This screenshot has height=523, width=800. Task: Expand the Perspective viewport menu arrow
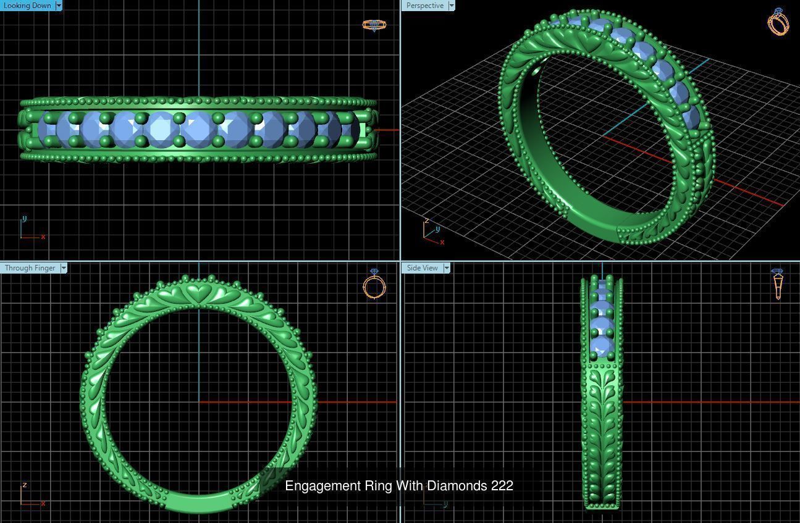[x=452, y=5]
